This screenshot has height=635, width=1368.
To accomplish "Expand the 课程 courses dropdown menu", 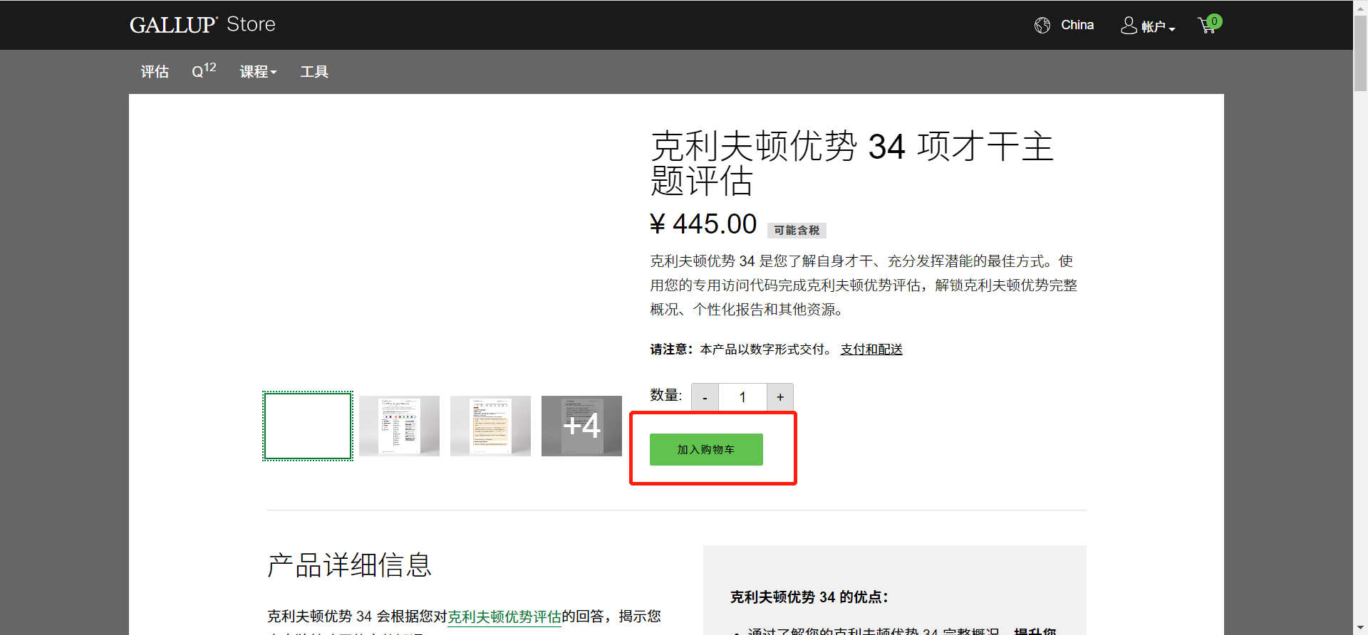I will point(258,72).
